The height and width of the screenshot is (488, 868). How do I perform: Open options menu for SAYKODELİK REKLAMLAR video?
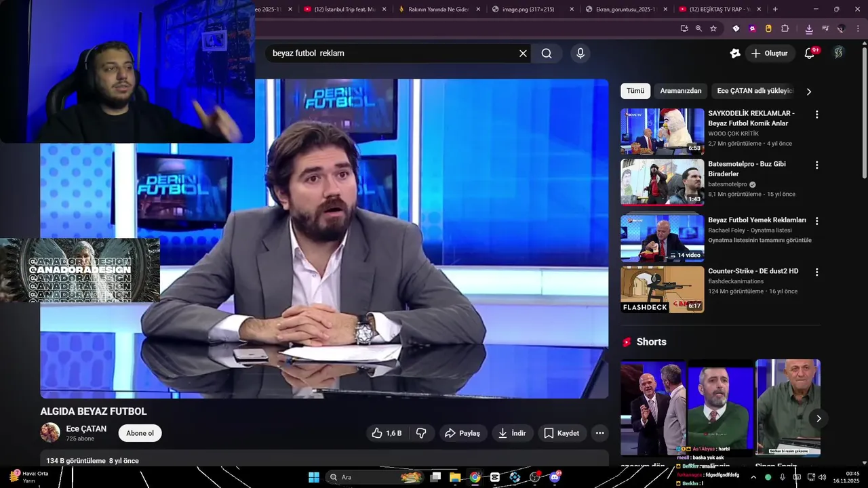click(816, 115)
